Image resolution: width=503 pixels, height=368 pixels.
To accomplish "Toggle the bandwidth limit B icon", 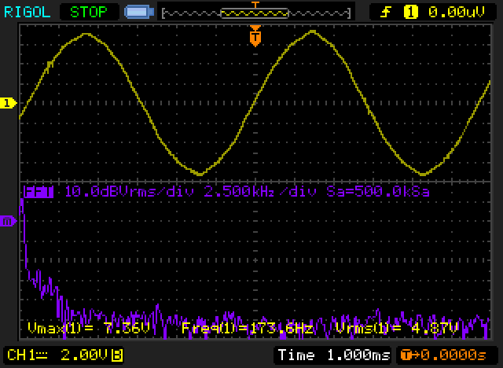I will click(x=117, y=355).
